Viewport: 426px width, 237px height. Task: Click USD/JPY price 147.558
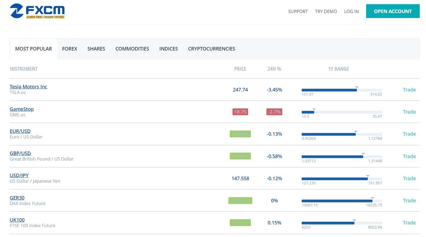[240, 178]
